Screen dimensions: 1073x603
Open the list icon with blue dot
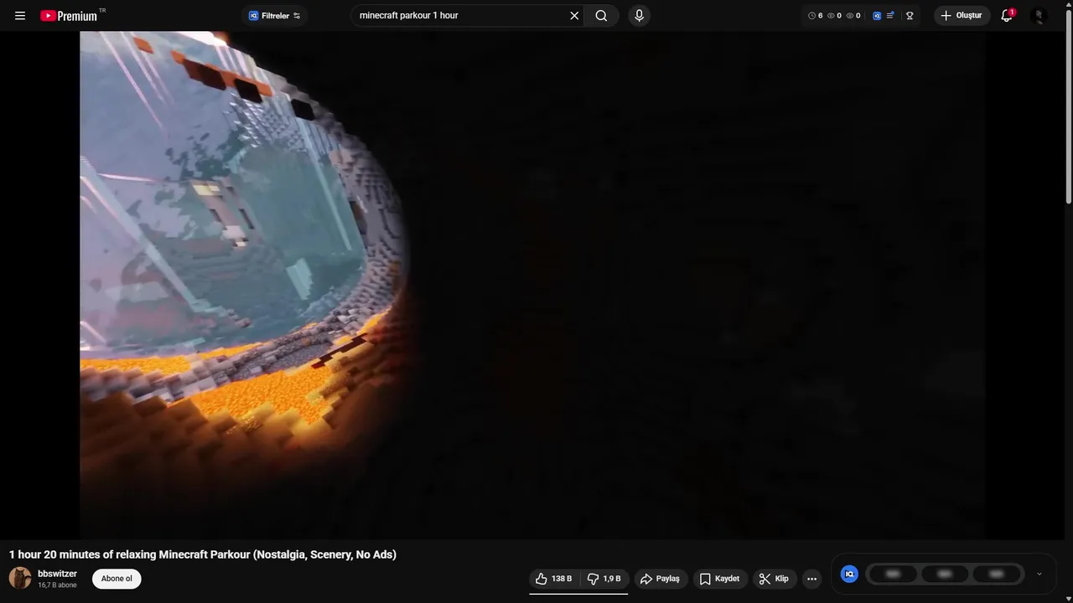[890, 16]
